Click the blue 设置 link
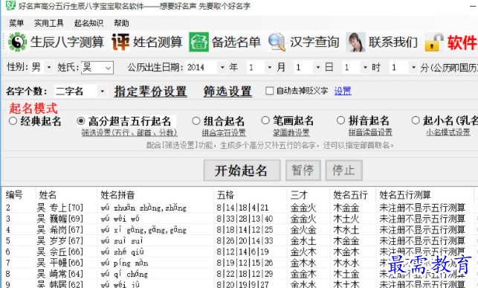This screenshot has width=478, height=288. [x=343, y=91]
